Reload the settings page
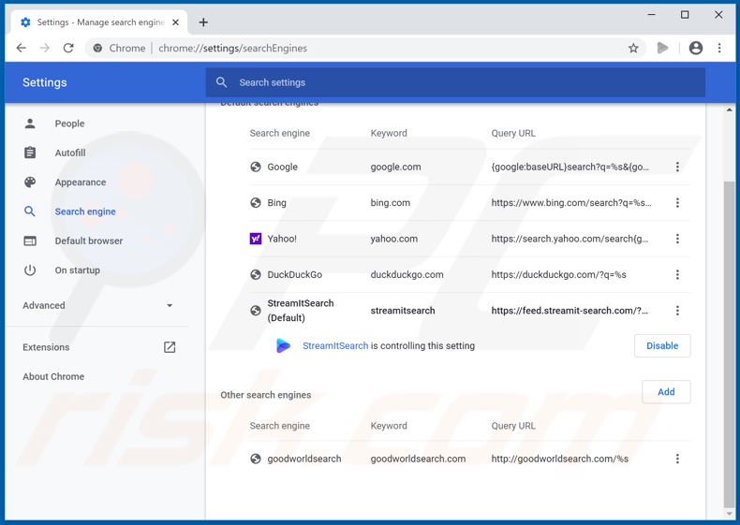Image resolution: width=740 pixels, height=525 pixels. [x=68, y=48]
